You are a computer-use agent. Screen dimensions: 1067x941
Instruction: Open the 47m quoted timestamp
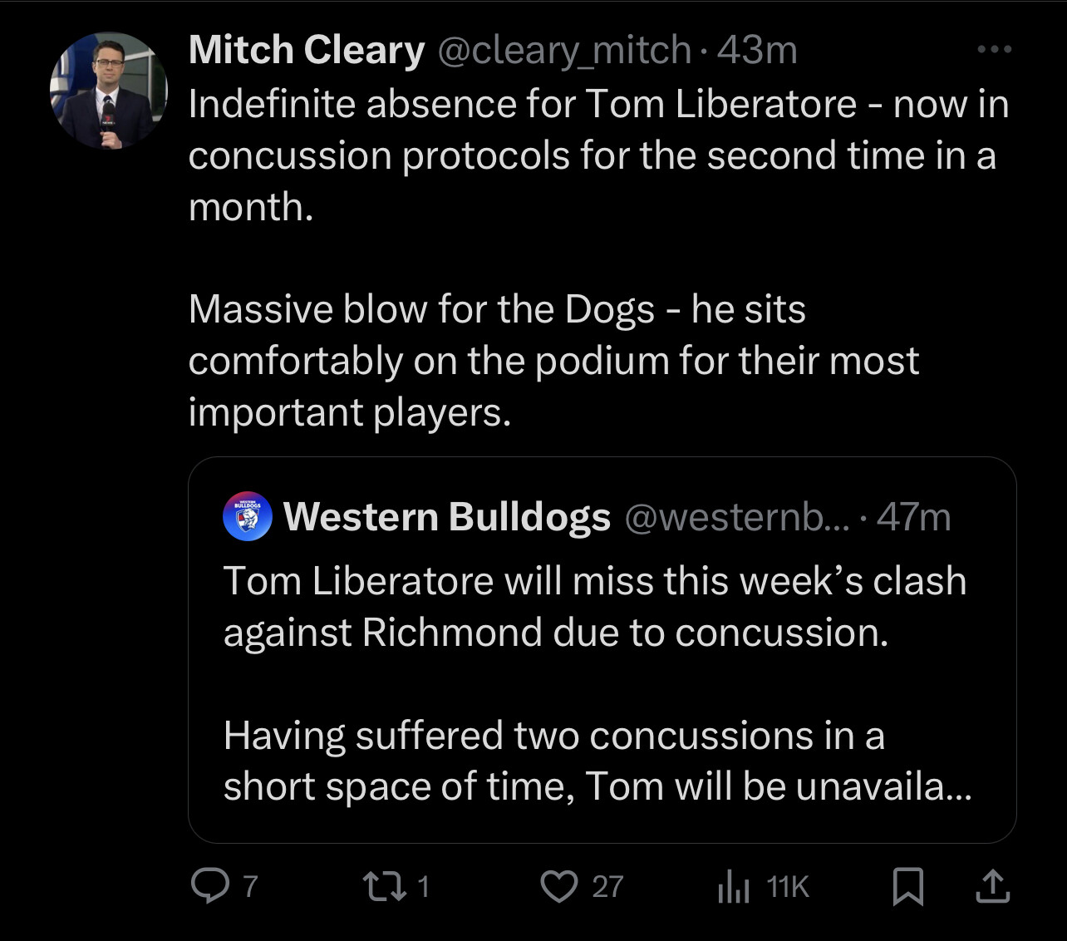click(x=913, y=516)
